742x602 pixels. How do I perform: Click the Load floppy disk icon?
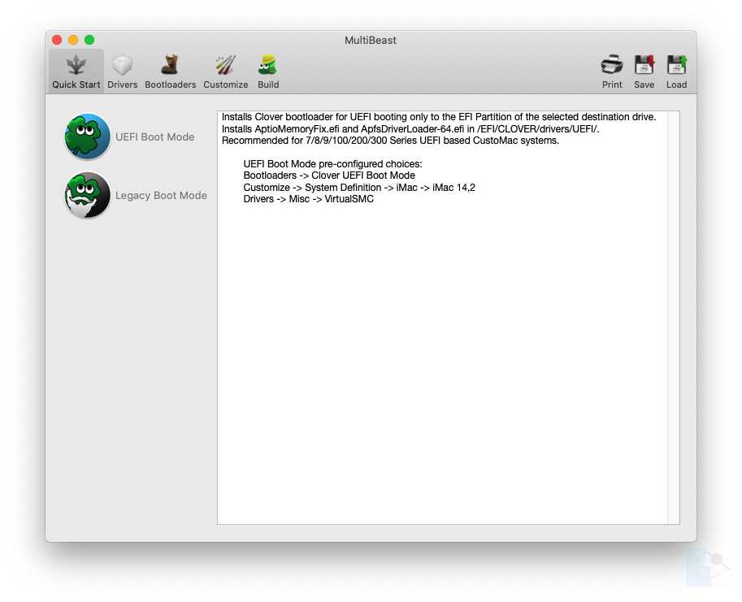[676, 65]
